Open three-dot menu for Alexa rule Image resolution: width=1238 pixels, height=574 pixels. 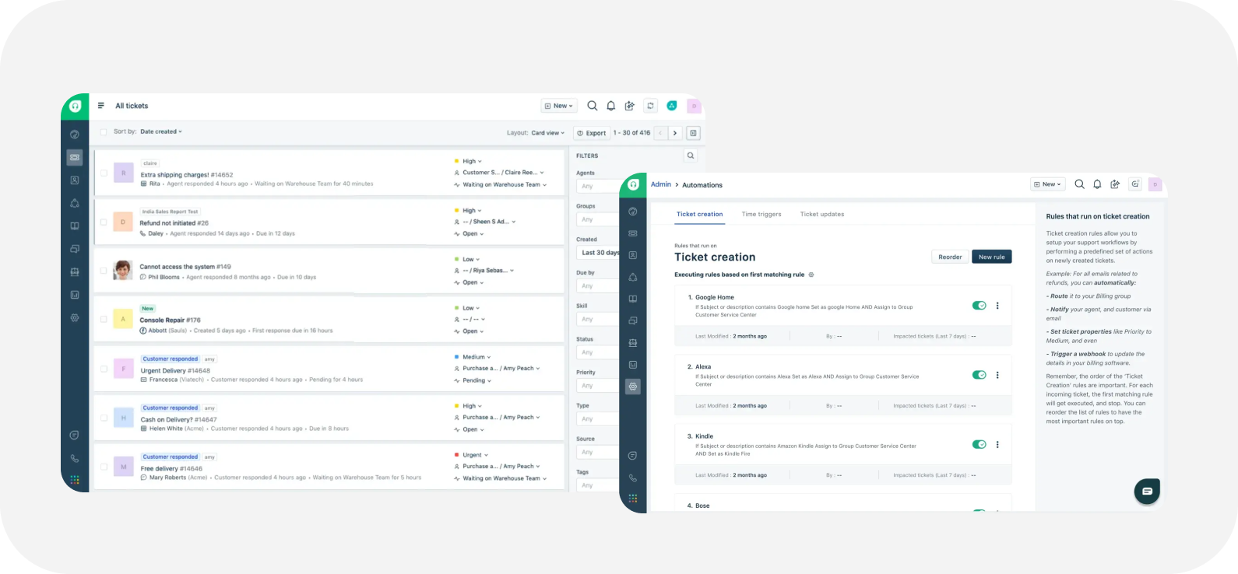pos(997,375)
